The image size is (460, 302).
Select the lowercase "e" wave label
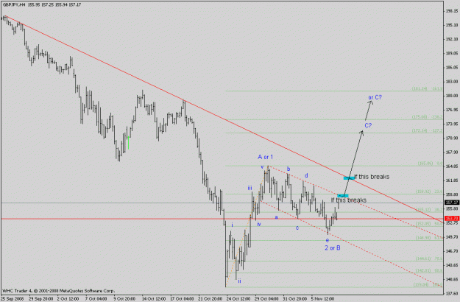coord(328,240)
